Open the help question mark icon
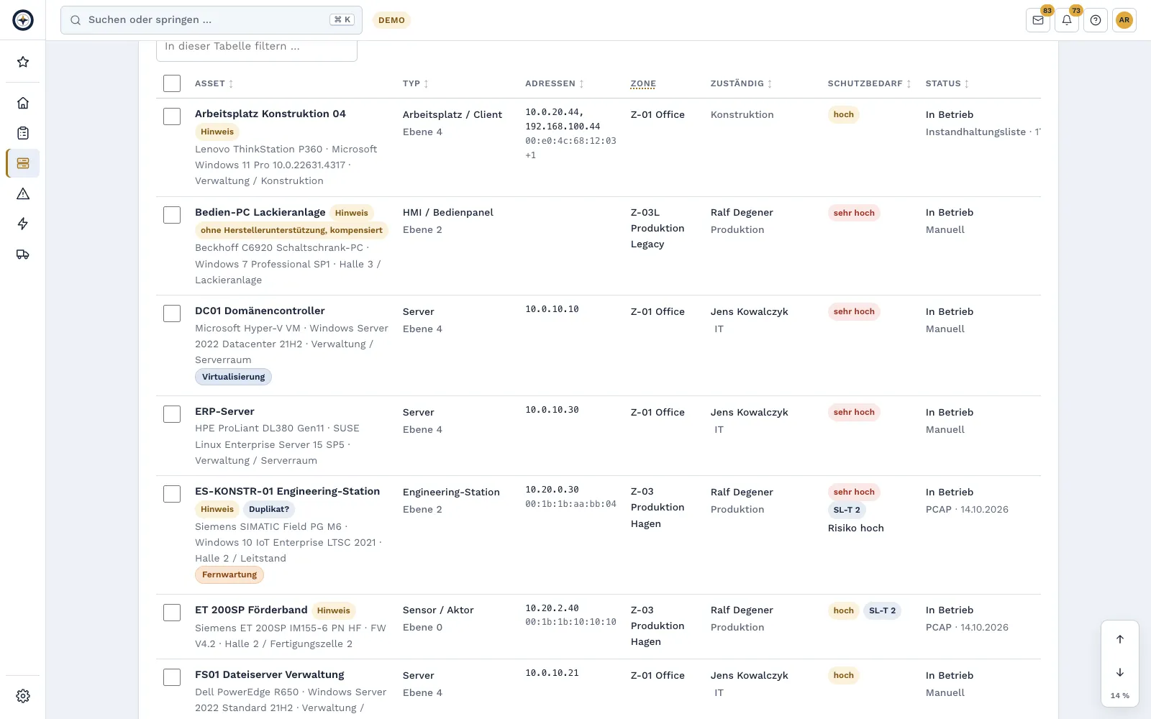 (1096, 20)
